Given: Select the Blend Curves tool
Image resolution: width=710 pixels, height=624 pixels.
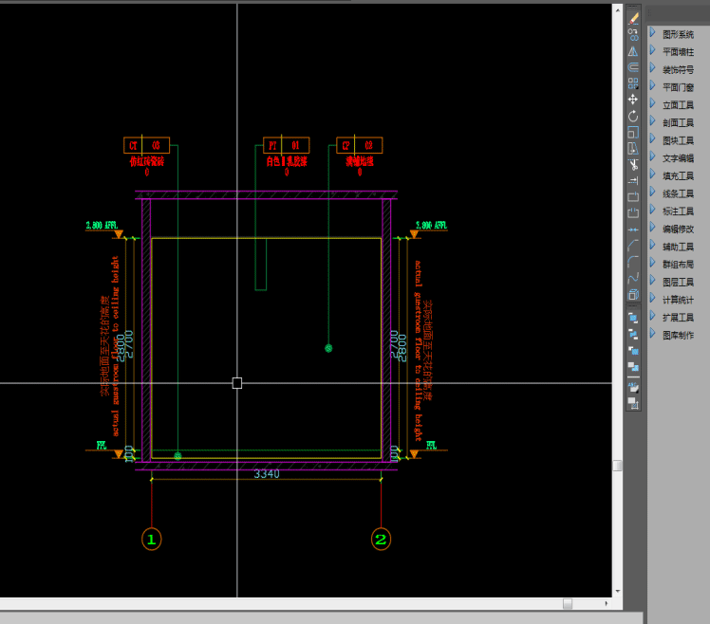Looking at the screenshot, I should pos(633,278).
